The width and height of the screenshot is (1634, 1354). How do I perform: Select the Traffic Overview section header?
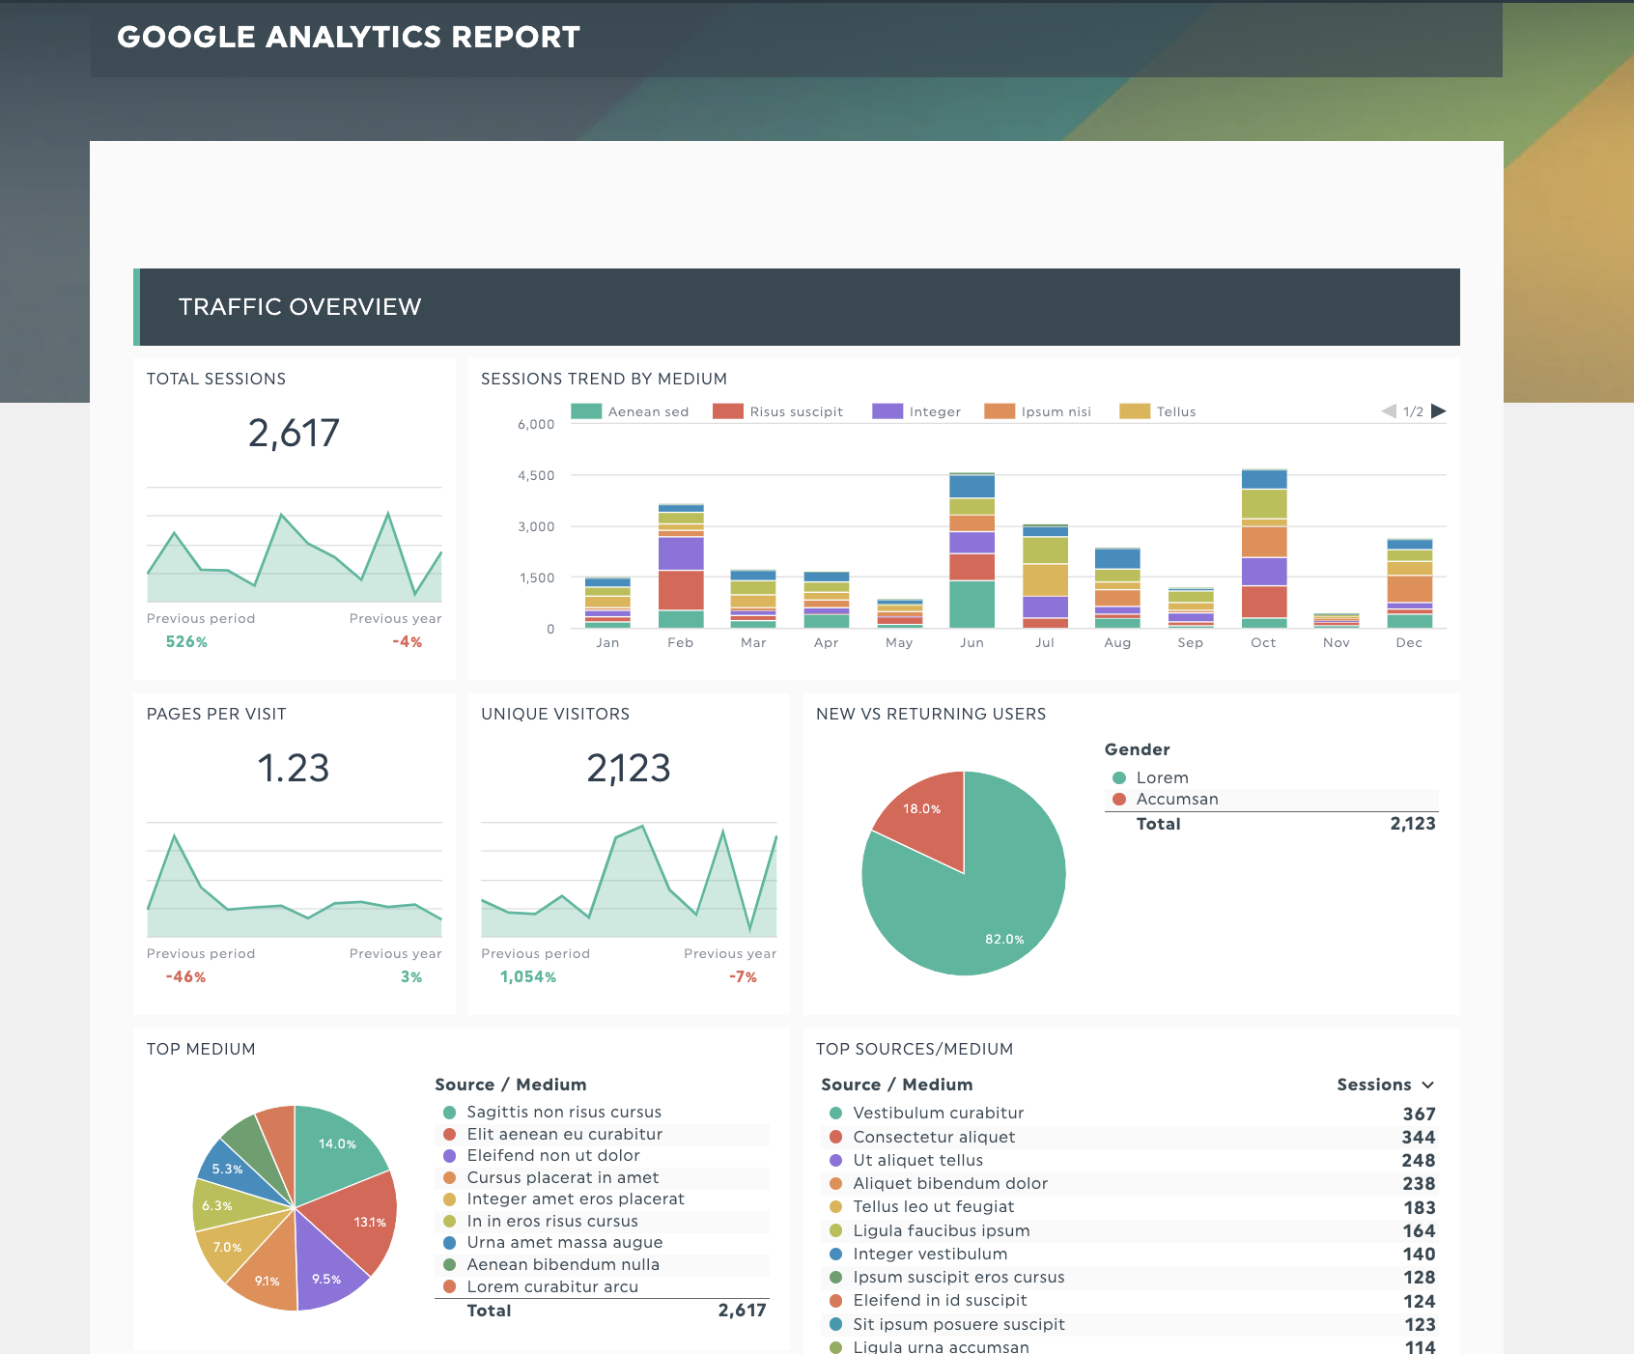tap(300, 306)
